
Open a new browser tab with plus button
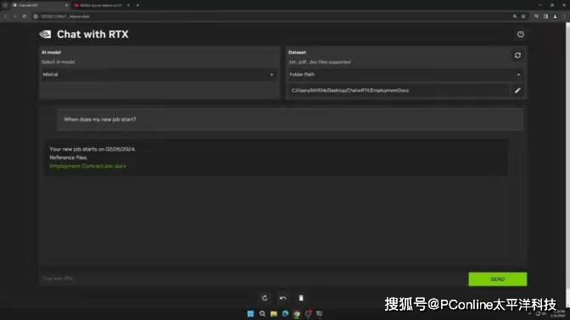click(x=137, y=5)
